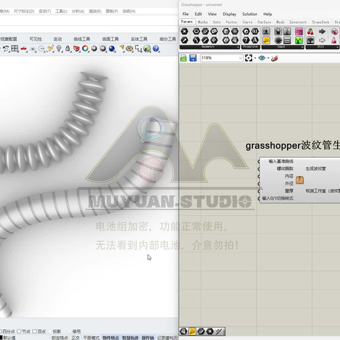Click the rainbow color wheel icon
340x340 pixels.
pos(85,48)
